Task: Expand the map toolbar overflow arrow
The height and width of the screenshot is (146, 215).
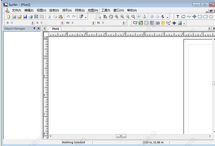Action: (x=184, y=24)
